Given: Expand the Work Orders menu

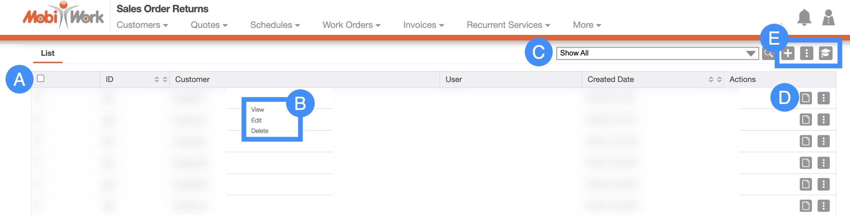Looking at the screenshot, I should tap(351, 25).
